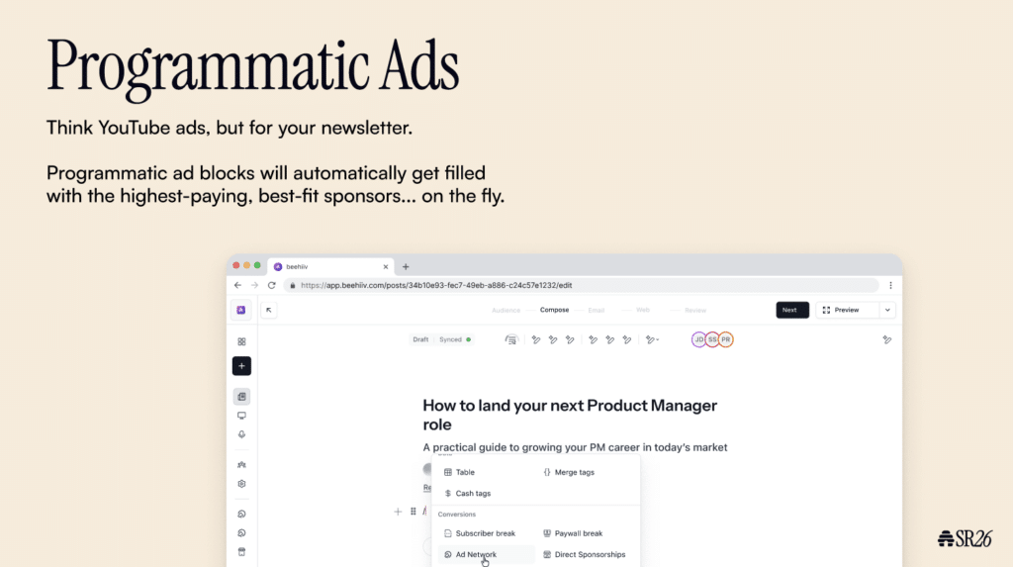
Task: Click the lock icon in the address bar
Action: (x=293, y=285)
